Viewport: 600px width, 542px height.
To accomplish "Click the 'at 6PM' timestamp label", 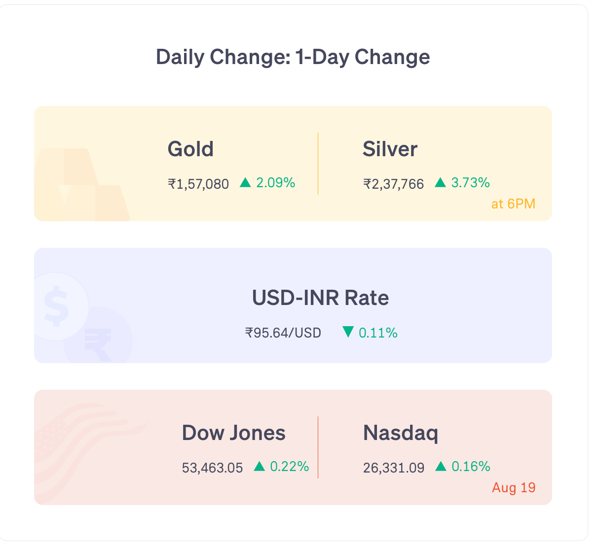I will click(513, 204).
